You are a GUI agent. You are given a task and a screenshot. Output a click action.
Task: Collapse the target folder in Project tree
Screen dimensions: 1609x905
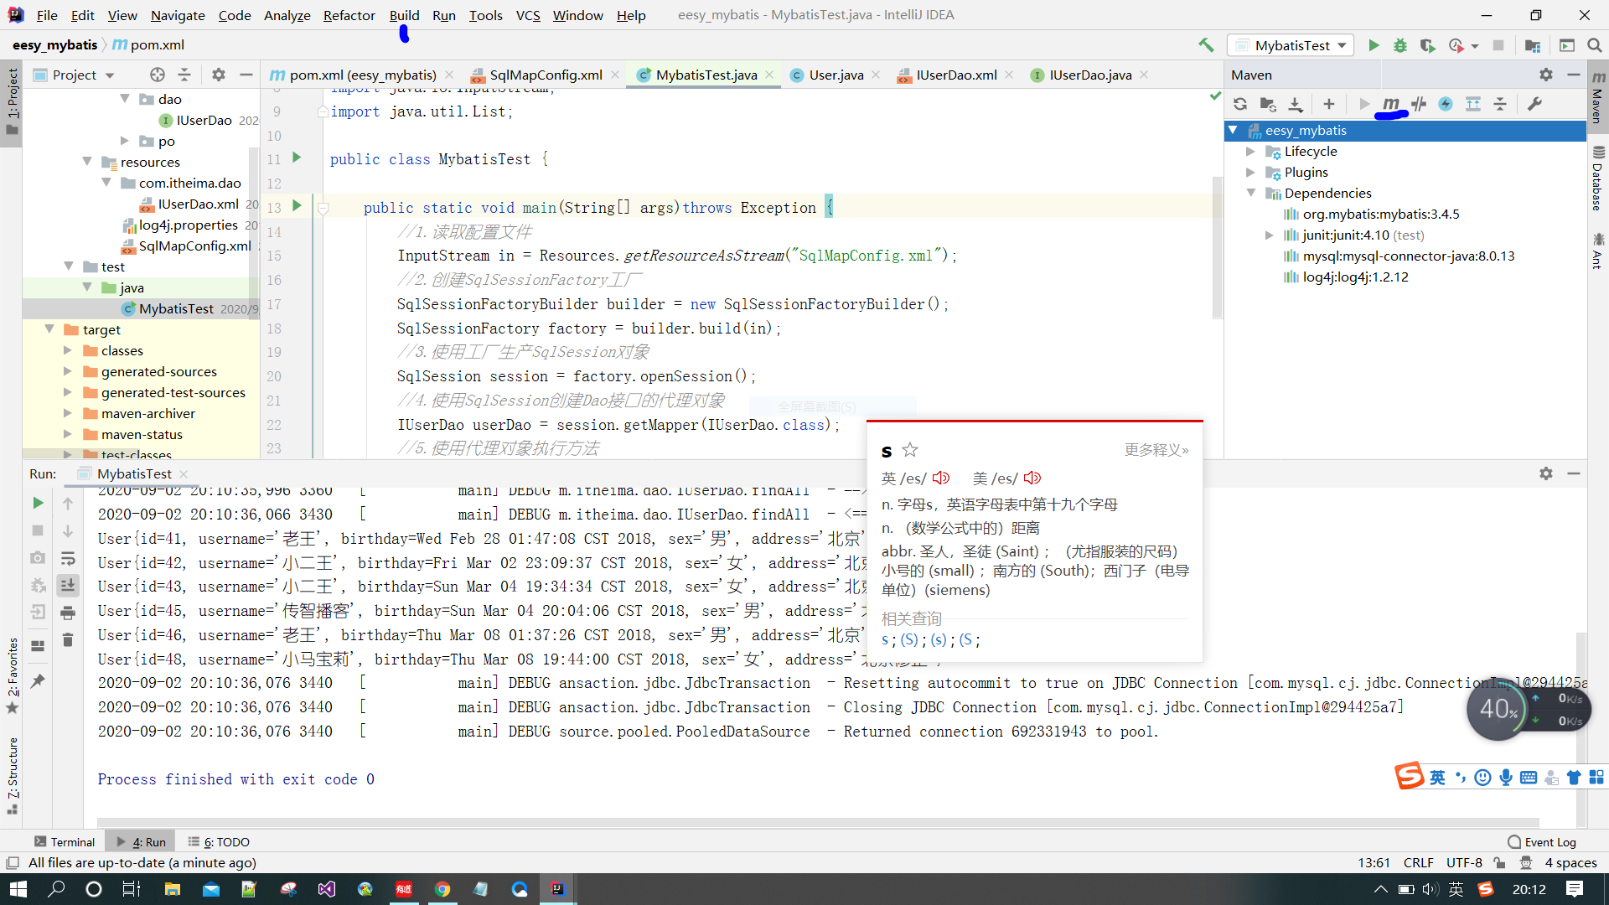[x=49, y=329]
